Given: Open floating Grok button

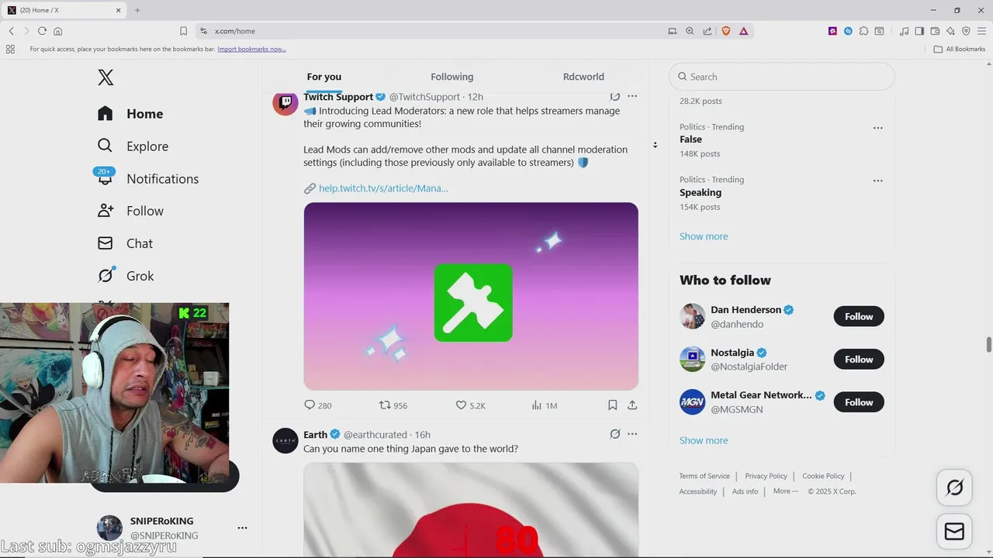Looking at the screenshot, I should [954, 487].
